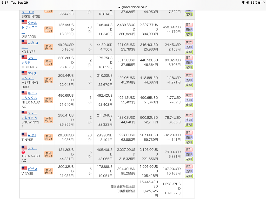Open the マクドナルド stock link

[x=29, y=60]
